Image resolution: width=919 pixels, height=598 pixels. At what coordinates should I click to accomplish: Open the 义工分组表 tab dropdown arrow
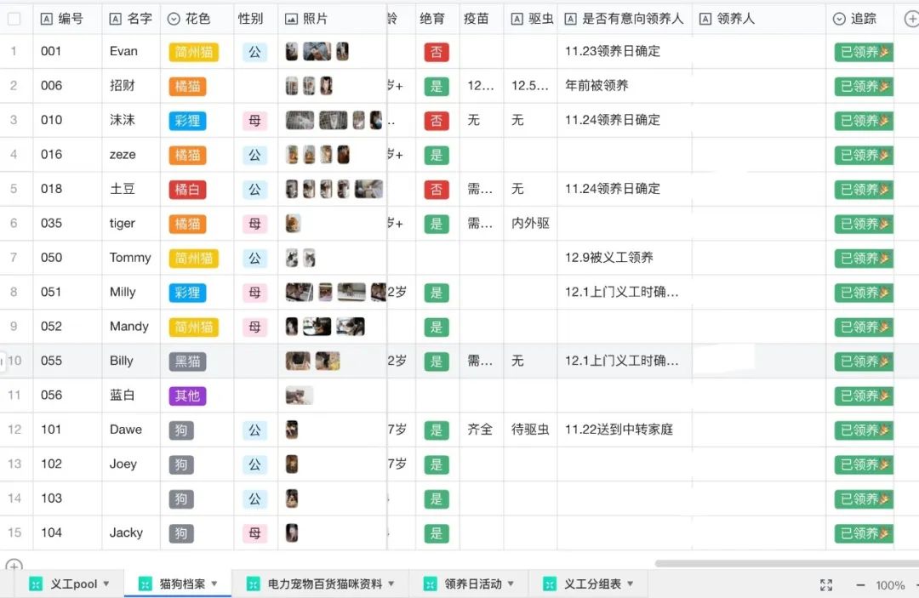[x=631, y=584]
